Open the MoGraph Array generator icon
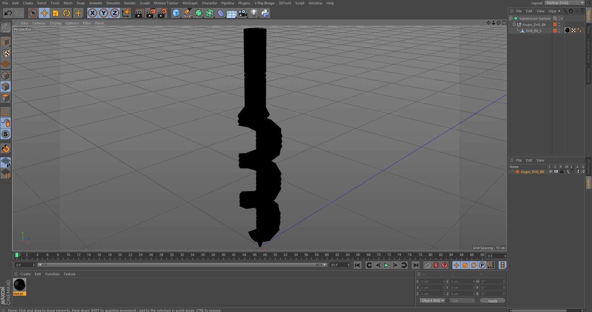592x312 pixels. pyautogui.click(x=210, y=13)
